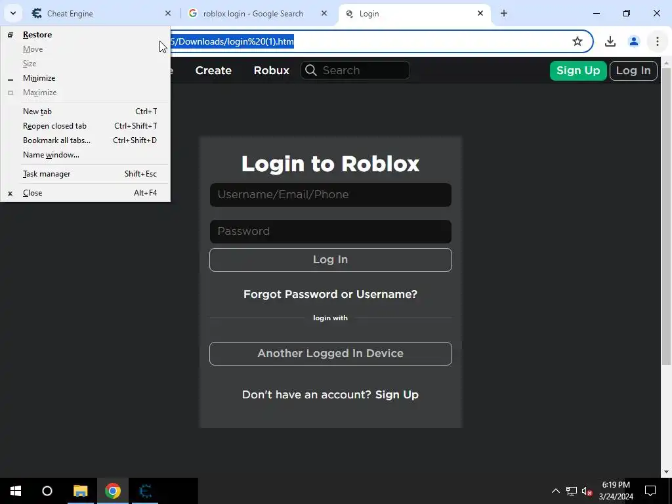Close the Login tab

click(480, 13)
